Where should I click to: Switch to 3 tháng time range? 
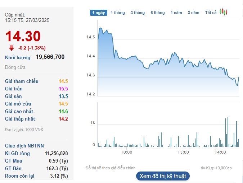point(138,13)
